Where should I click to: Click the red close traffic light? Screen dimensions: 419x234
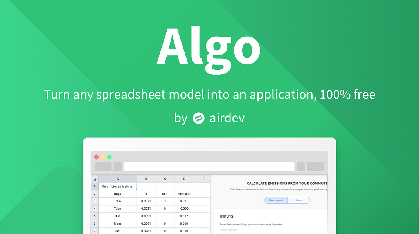pos(97,156)
